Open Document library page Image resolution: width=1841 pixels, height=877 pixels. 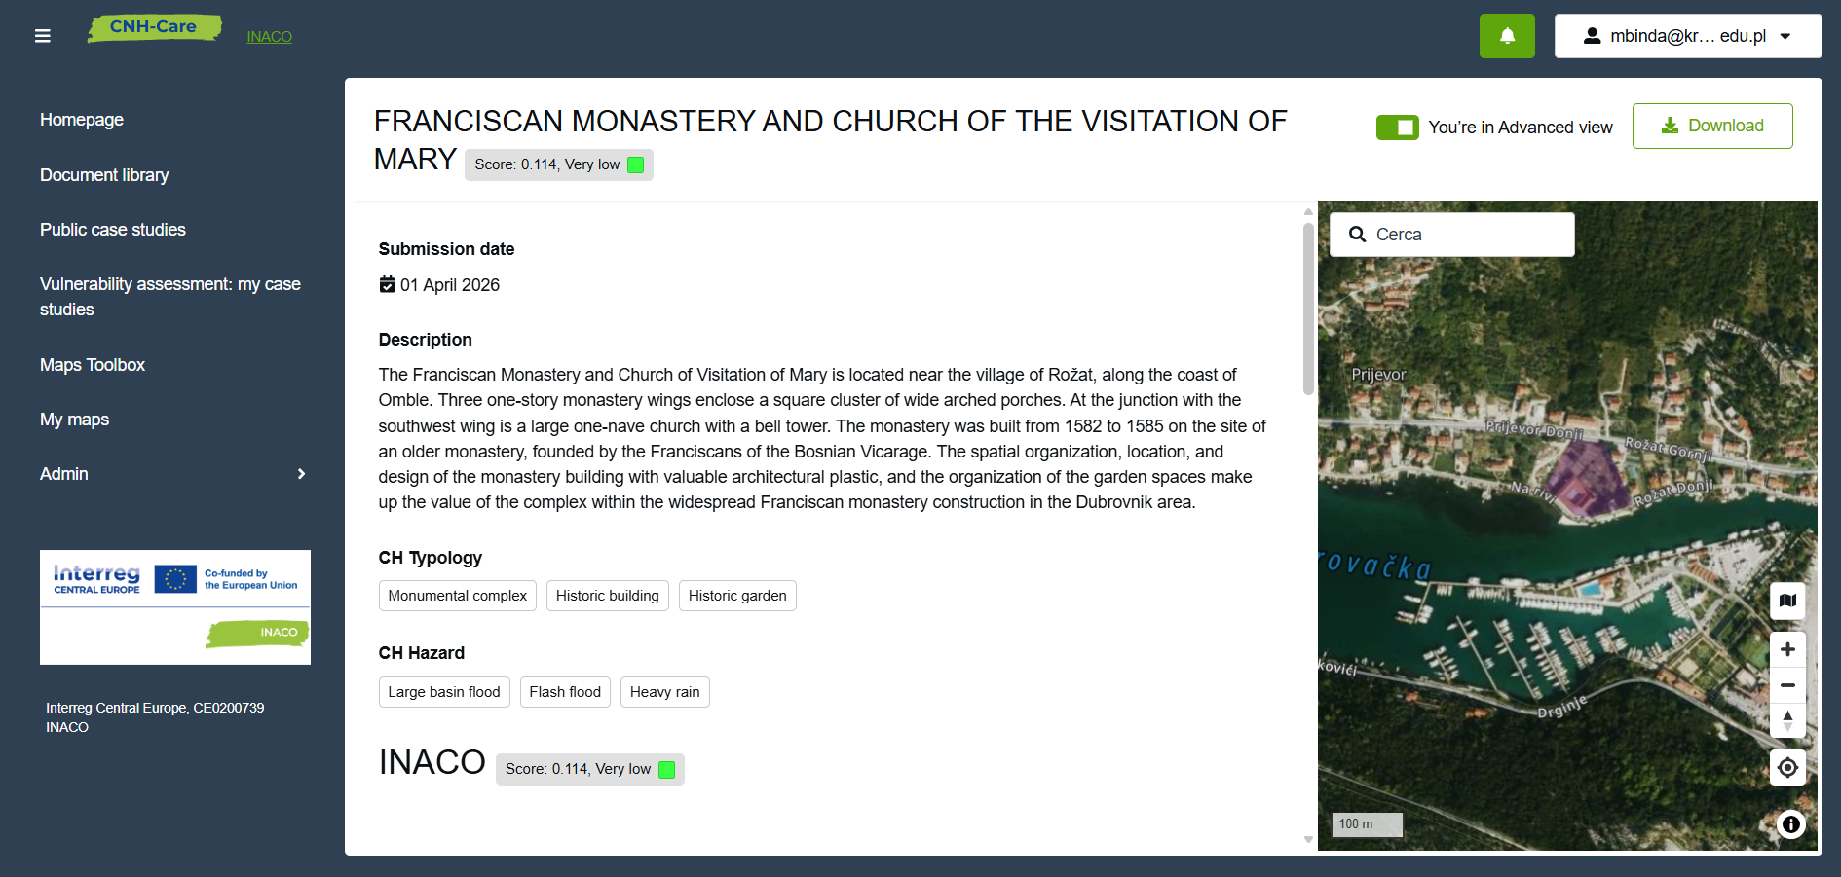104,175
